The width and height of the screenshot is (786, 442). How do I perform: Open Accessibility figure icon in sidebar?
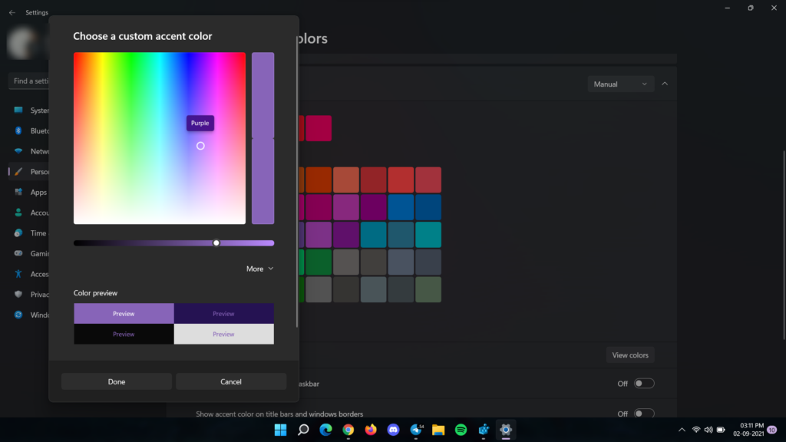tap(18, 274)
